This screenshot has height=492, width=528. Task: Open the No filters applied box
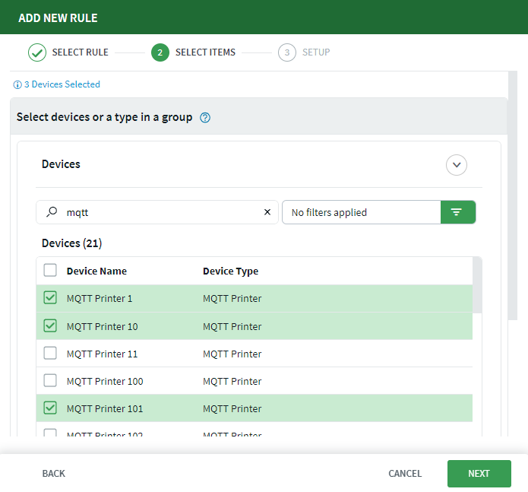[x=362, y=212]
